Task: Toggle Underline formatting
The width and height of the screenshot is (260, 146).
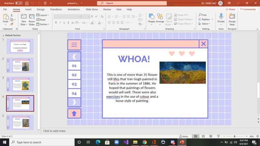Action: pos(64,23)
